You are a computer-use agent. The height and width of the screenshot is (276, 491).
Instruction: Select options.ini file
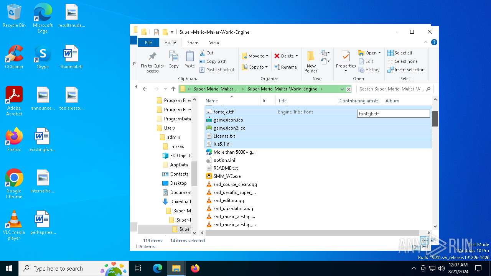pos(224,160)
